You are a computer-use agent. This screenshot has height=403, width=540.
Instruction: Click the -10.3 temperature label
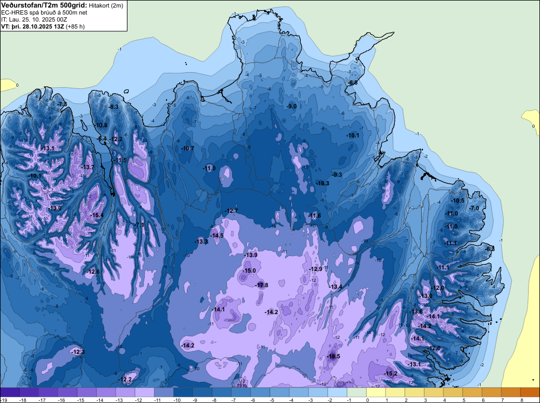[x=323, y=184]
